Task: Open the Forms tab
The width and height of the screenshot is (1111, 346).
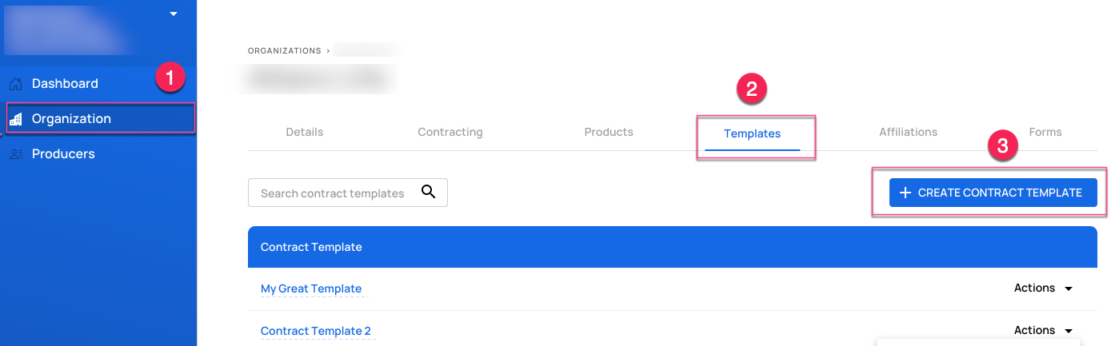Action: tap(1045, 132)
